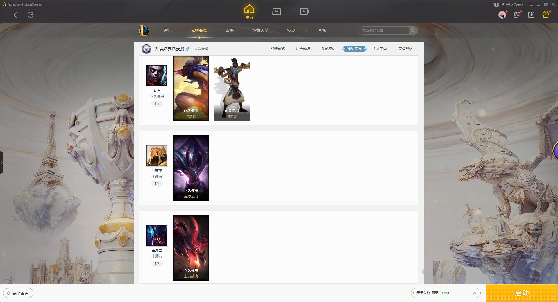Open the 我的英雄 sub-tab
This screenshot has height=302, width=558.
pyautogui.click(x=329, y=49)
